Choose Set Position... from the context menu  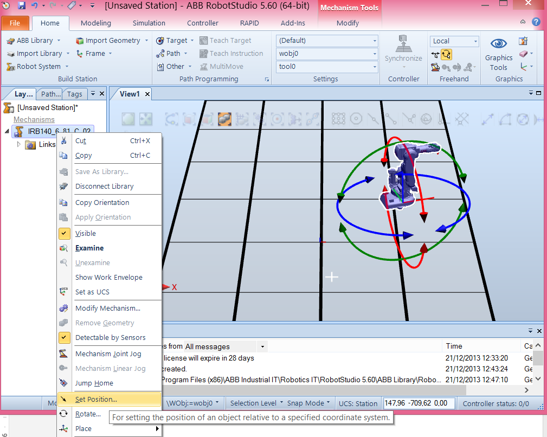(109, 400)
